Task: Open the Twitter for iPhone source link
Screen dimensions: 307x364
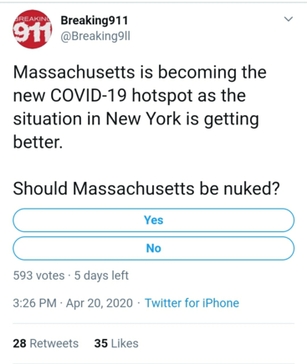Action: coord(192,303)
